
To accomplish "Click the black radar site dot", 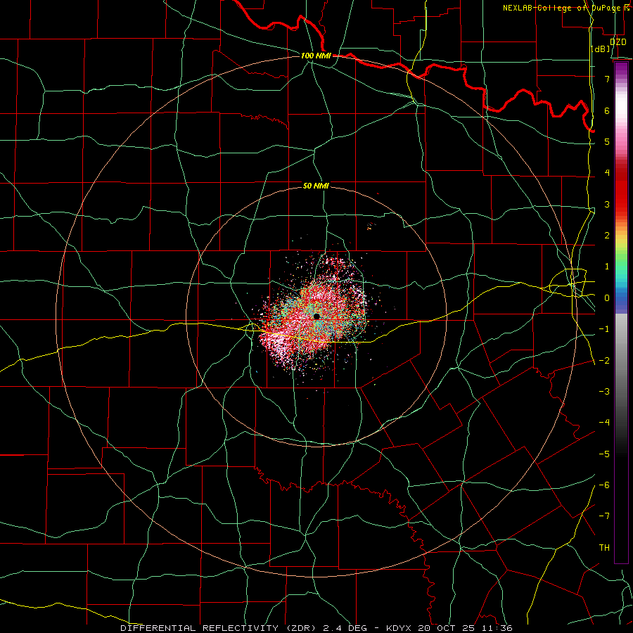I will [316, 316].
